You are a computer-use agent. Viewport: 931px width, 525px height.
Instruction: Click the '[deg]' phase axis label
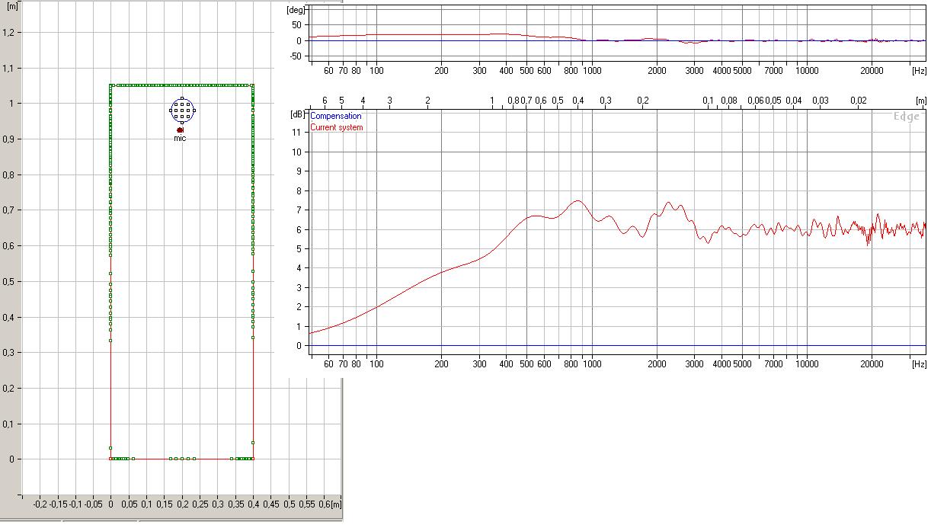[295, 10]
